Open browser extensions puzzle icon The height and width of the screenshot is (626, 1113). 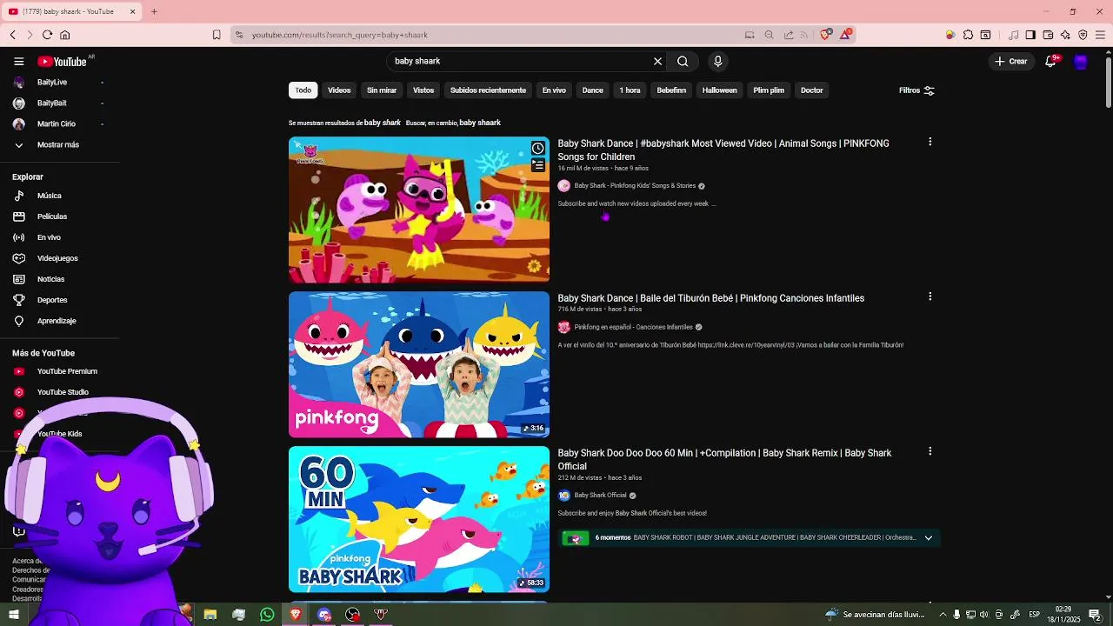coord(968,35)
